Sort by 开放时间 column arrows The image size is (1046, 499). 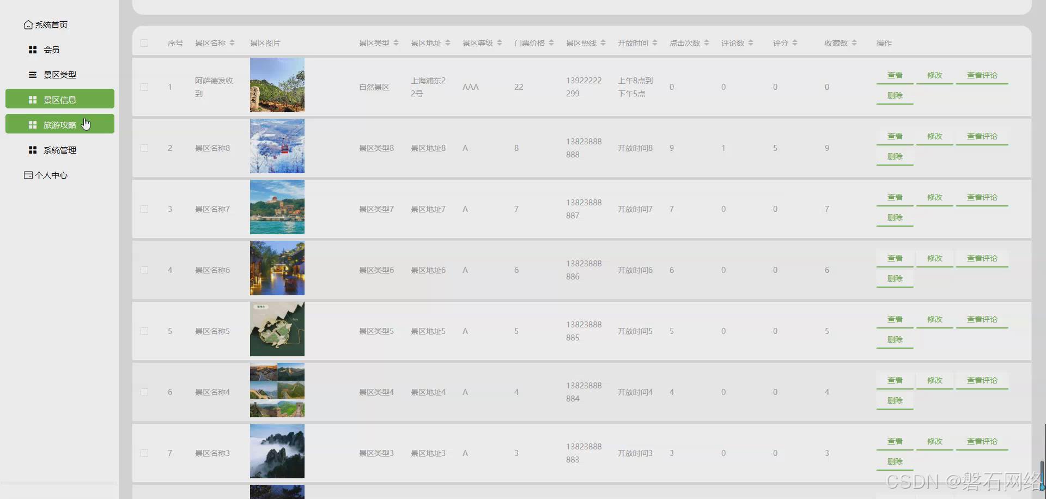tap(655, 43)
